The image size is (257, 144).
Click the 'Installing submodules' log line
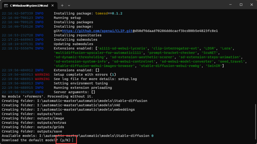(x=76, y=40)
